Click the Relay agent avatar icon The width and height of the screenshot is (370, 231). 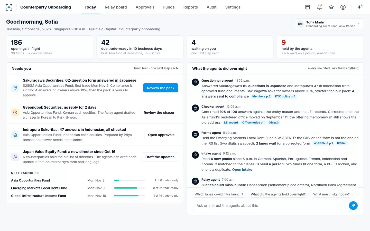195,181
